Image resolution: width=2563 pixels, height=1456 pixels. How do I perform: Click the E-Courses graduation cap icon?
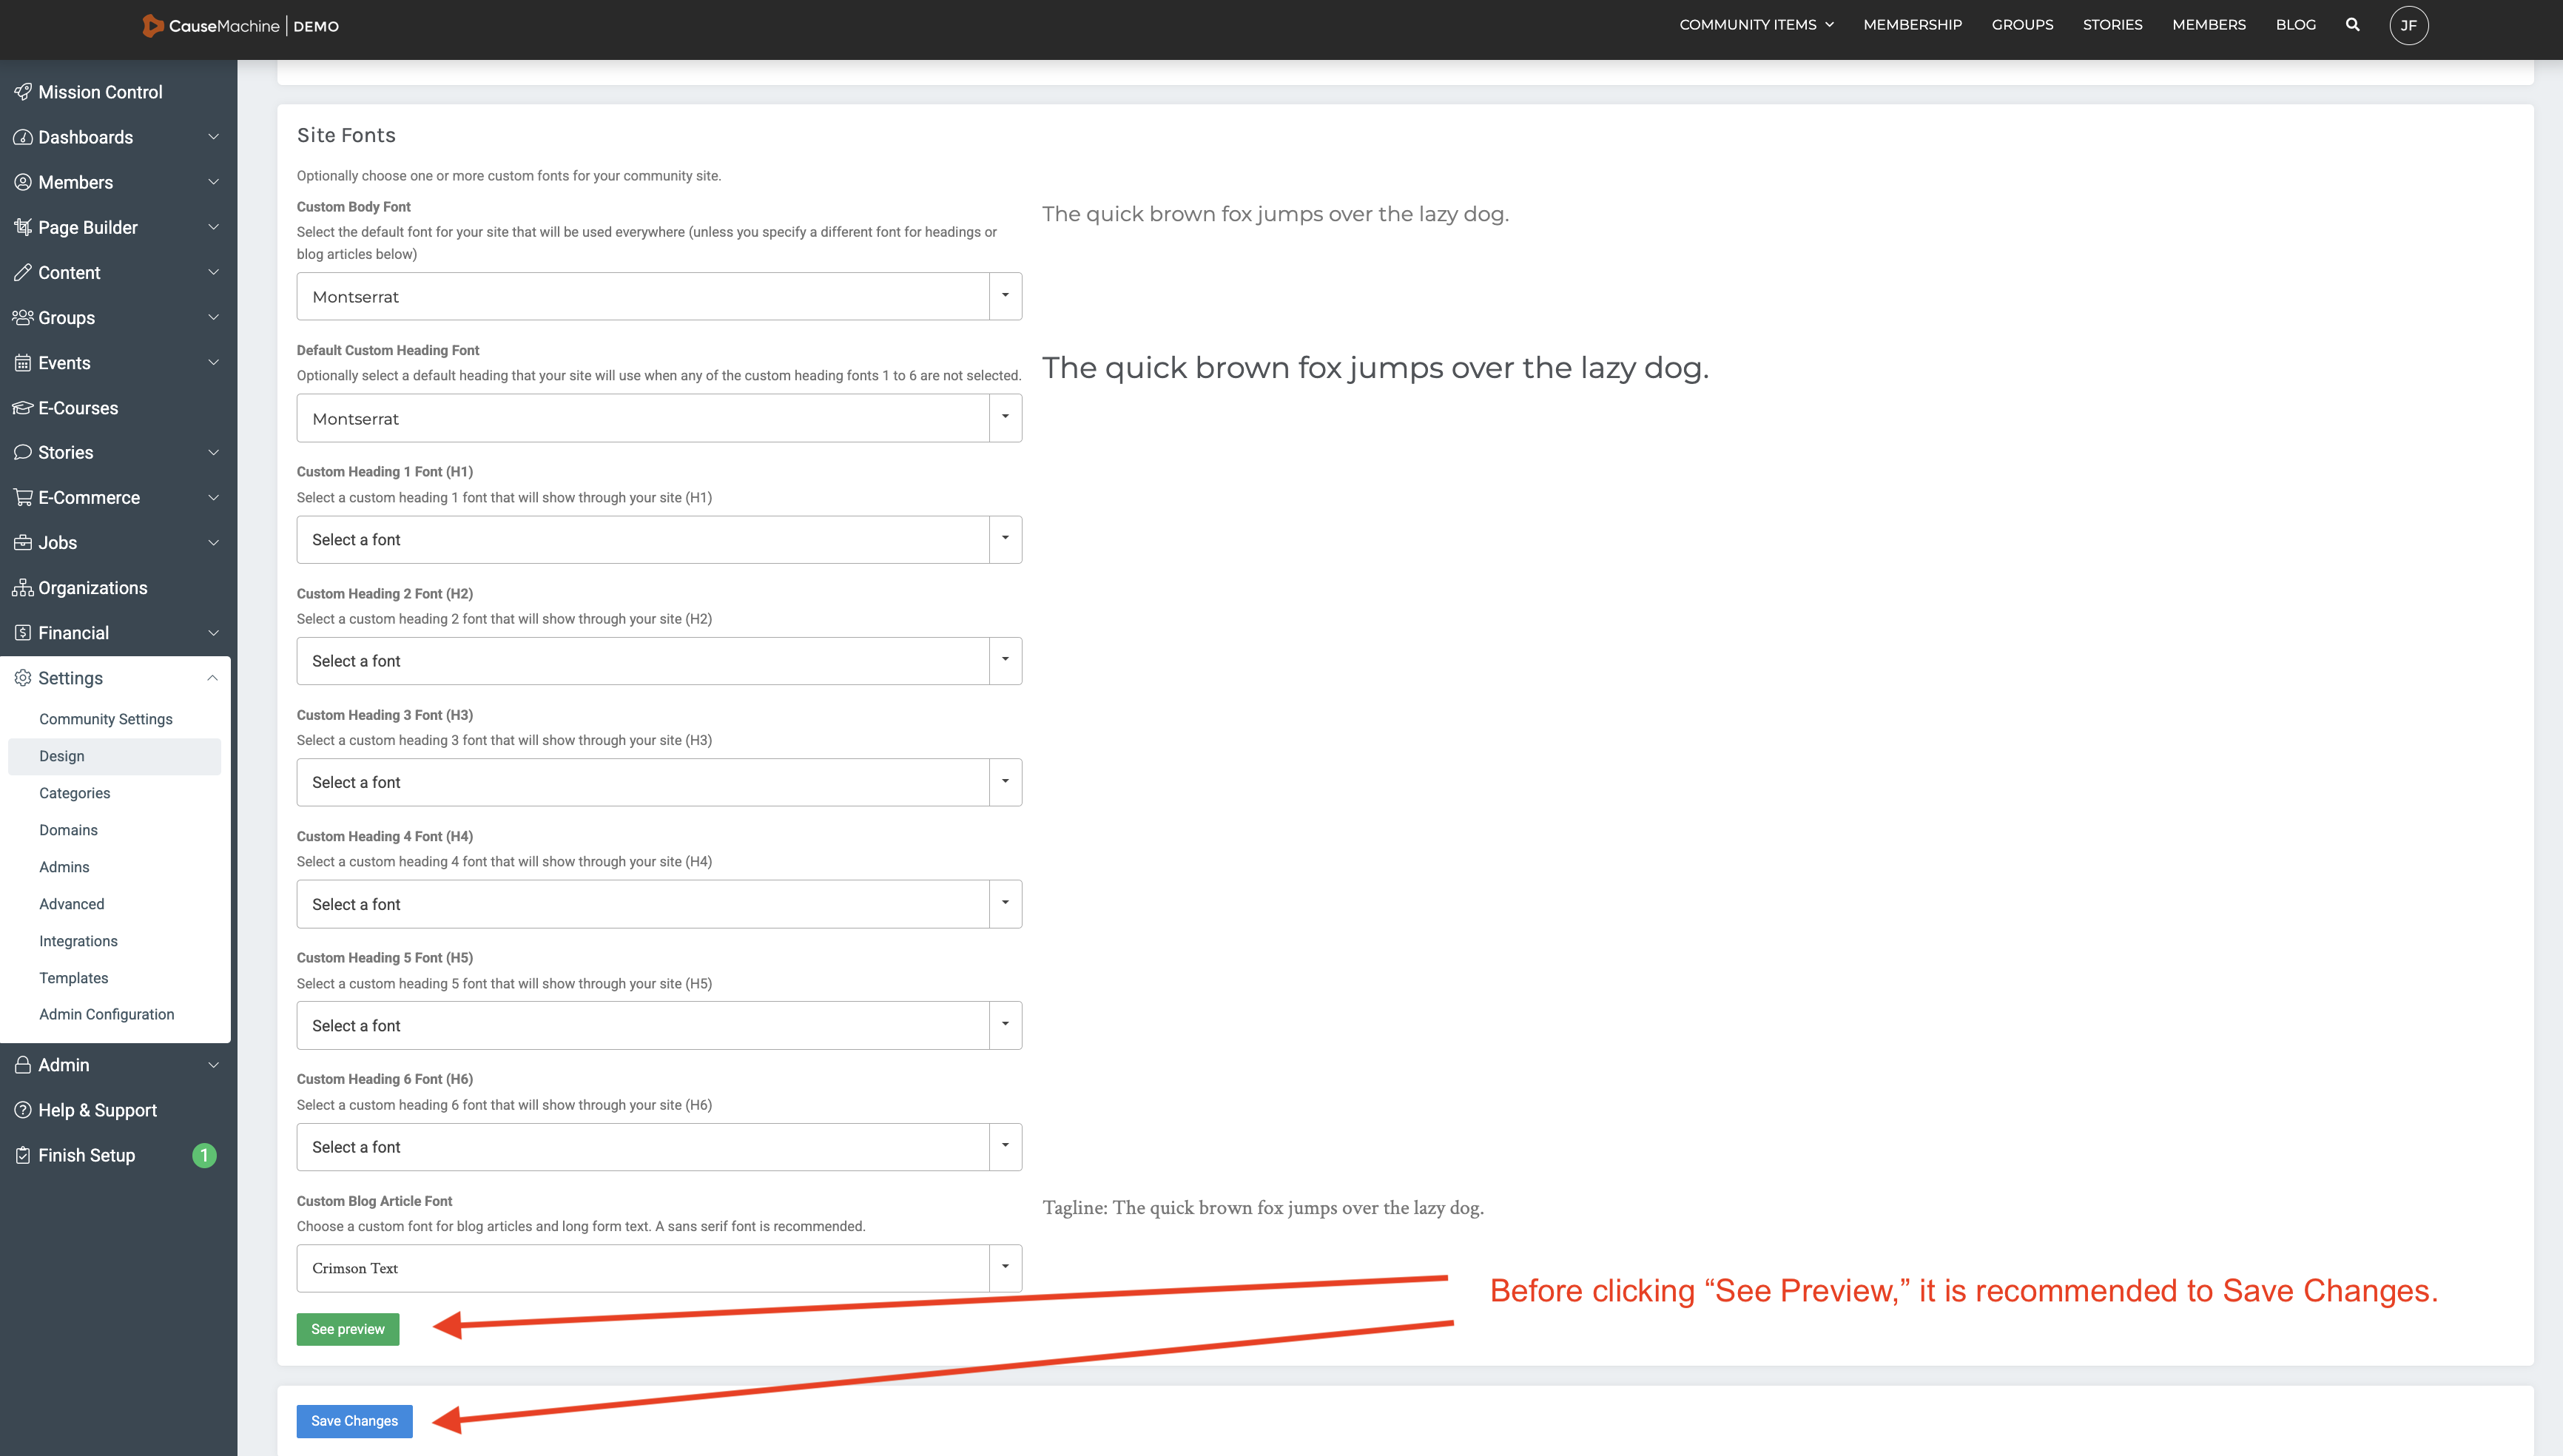[22, 408]
